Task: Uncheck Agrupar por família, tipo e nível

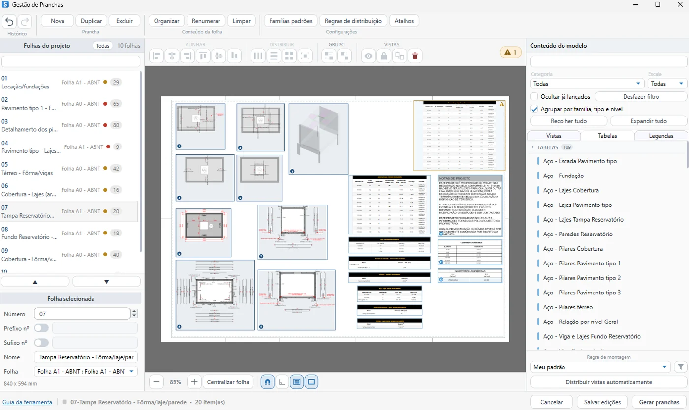Action: 534,109
